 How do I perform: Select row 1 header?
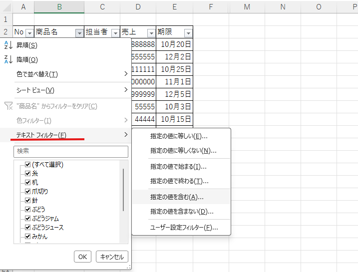tap(6, 19)
